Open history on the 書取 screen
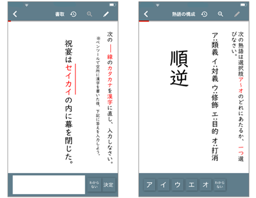Viewport: 256px width, 198px height. [74, 14]
